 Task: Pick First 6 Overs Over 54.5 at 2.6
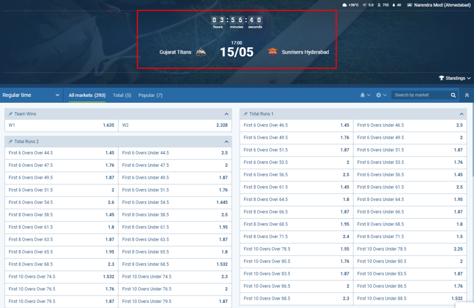(62, 202)
